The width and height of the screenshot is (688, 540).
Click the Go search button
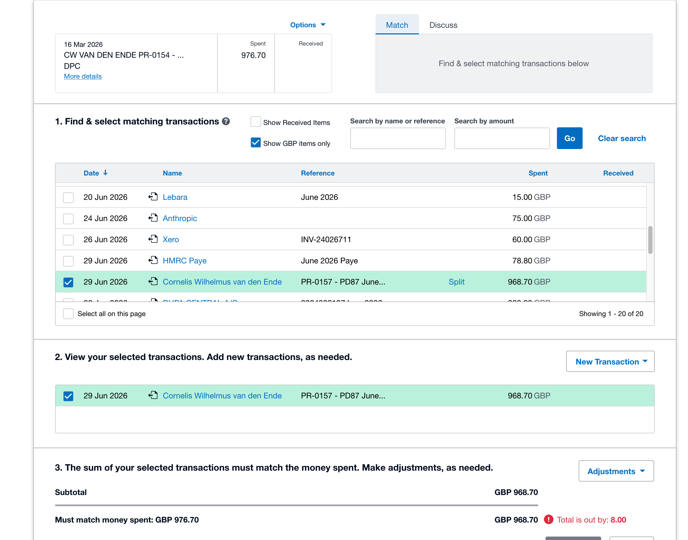point(569,138)
